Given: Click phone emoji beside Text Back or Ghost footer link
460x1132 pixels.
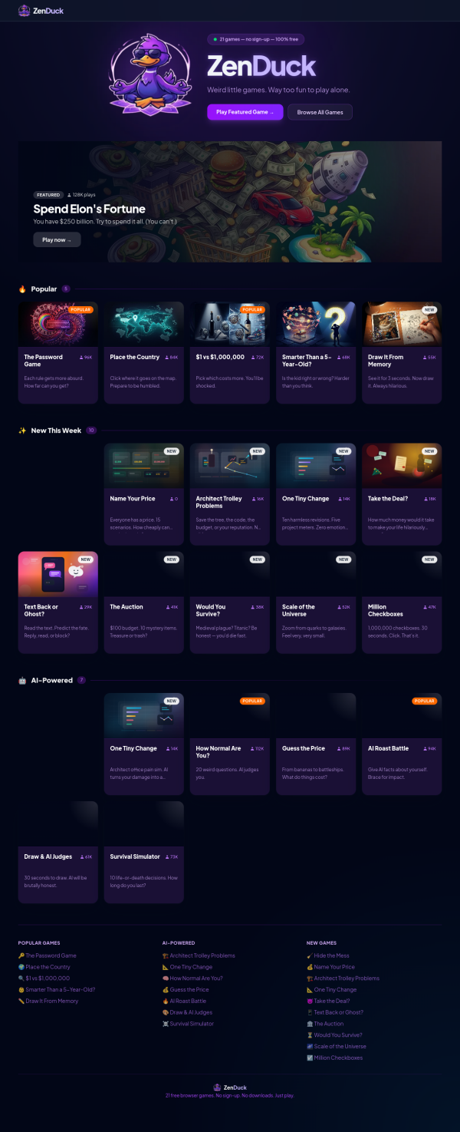Looking at the screenshot, I should tap(310, 1012).
